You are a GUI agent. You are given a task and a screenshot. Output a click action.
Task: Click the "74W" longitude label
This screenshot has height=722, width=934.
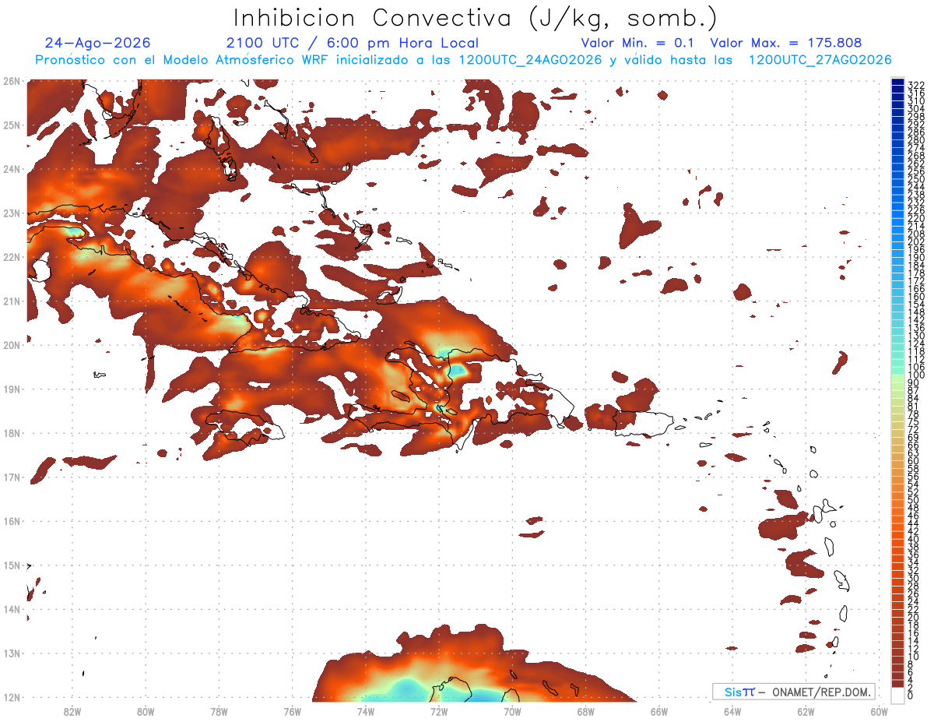(x=366, y=711)
